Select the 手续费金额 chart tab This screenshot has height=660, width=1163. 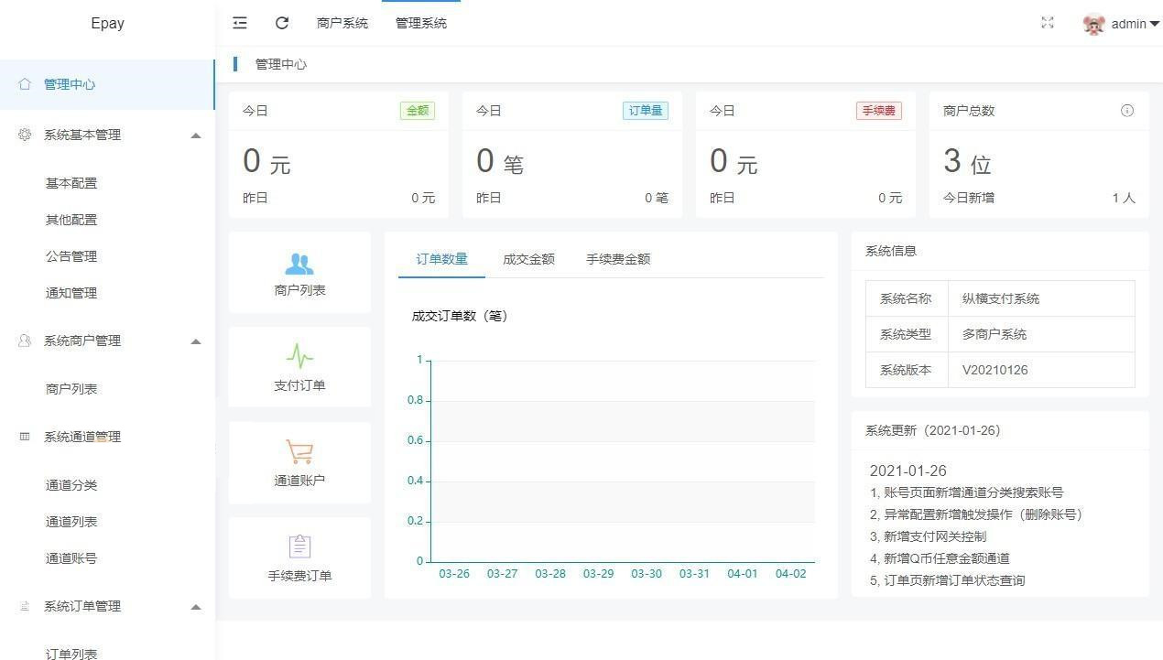[x=618, y=259]
